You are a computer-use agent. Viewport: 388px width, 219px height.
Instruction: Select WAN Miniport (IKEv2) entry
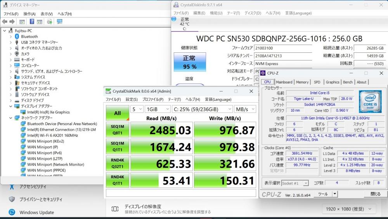point(45,141)
